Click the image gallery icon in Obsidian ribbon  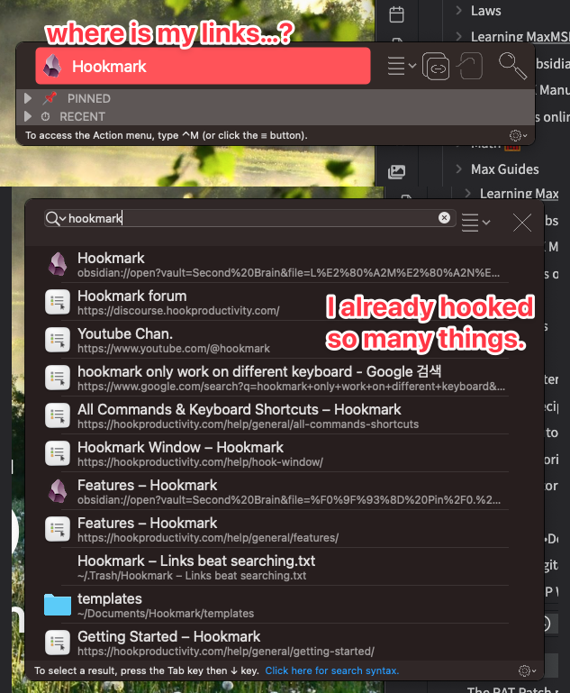[x=396, y=171]
